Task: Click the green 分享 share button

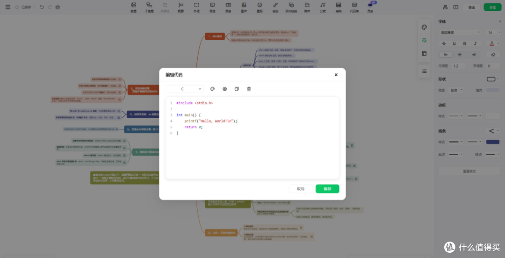Action: pos(492,7)
